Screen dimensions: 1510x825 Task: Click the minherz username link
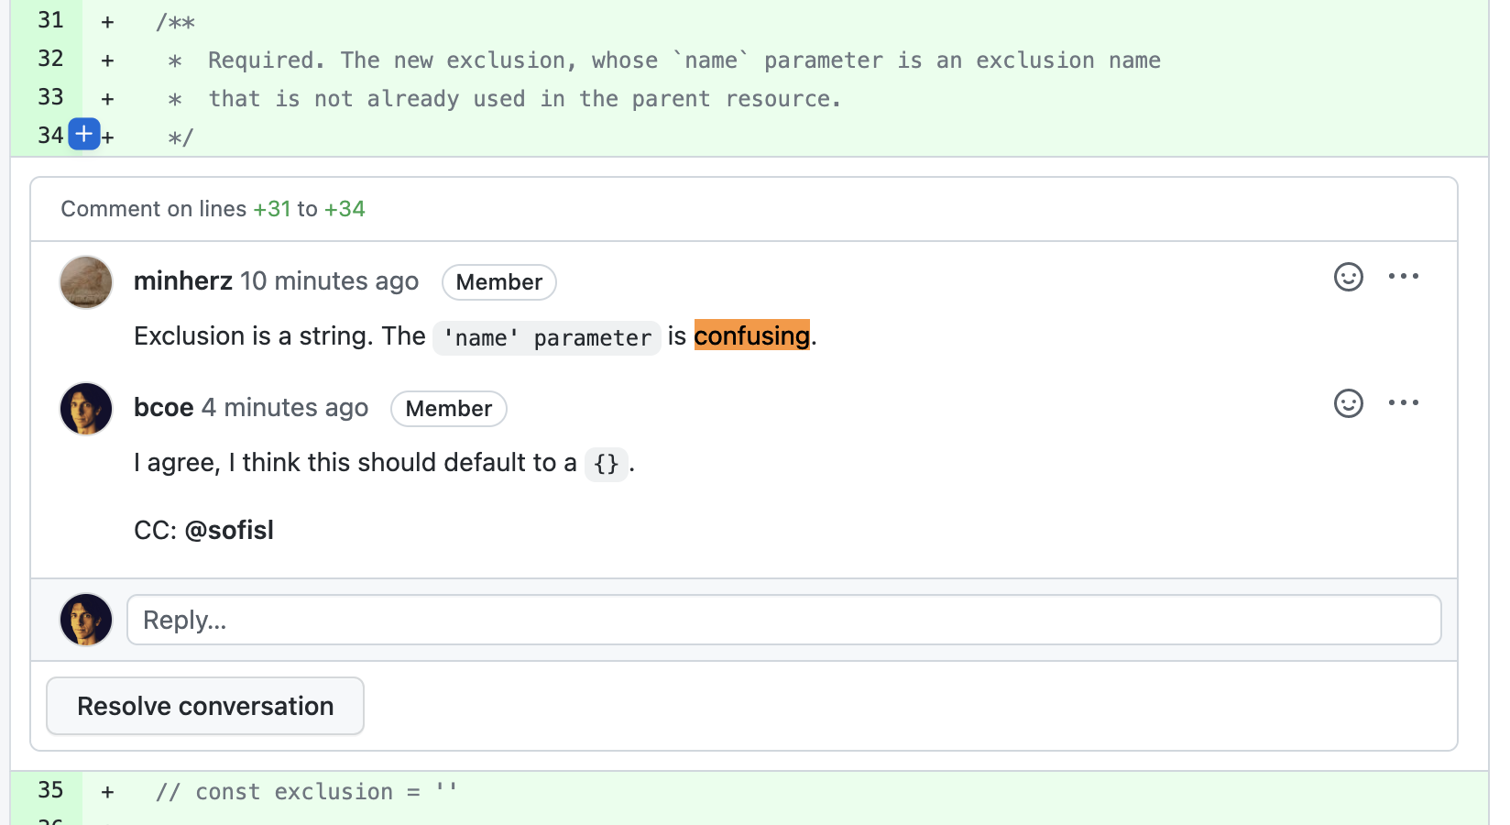pyautogui.click(x=183, y=281)
